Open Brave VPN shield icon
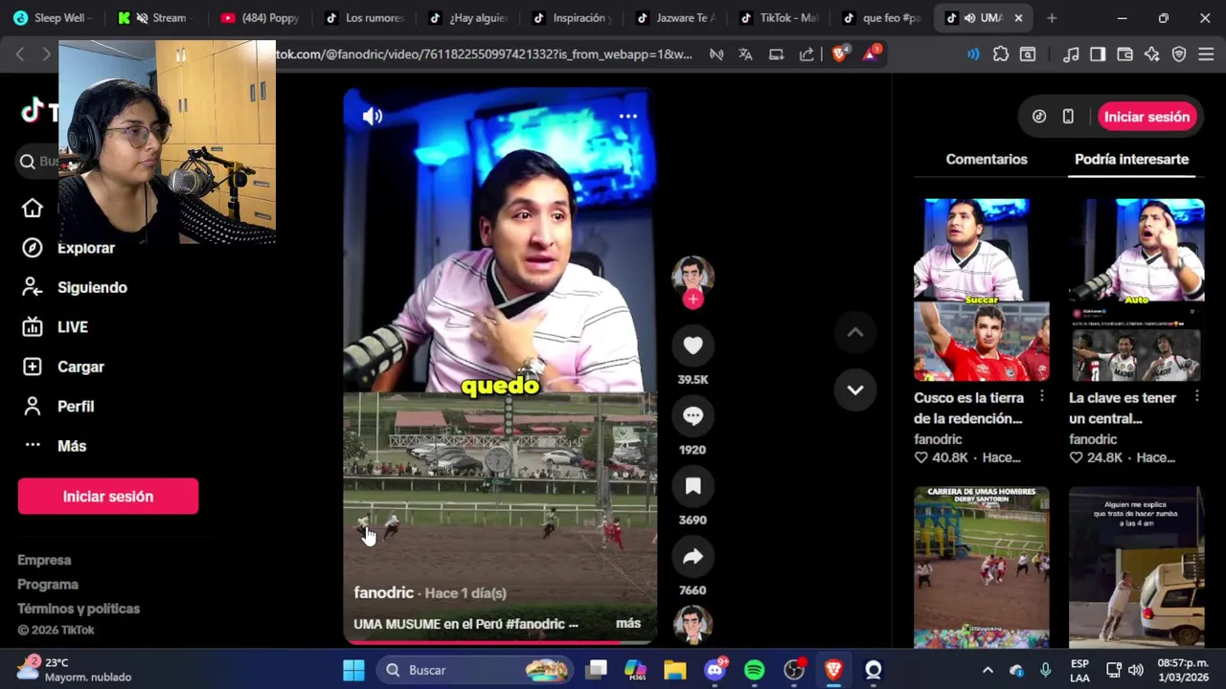Viewport: 1226px width, 689px height. (1179, 55)
